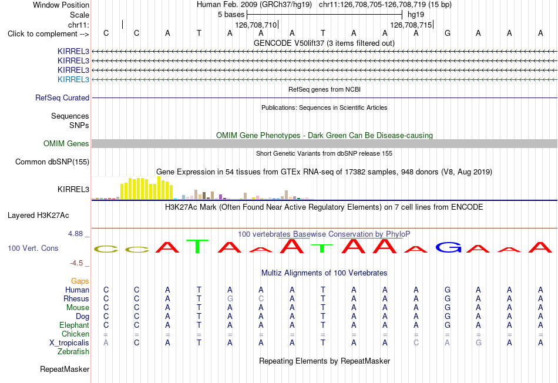The height and width of the screenshot is (383, 558).
Task: Click 'Repeating Elements by RepeatMasker' title
Action: (324, 361)
